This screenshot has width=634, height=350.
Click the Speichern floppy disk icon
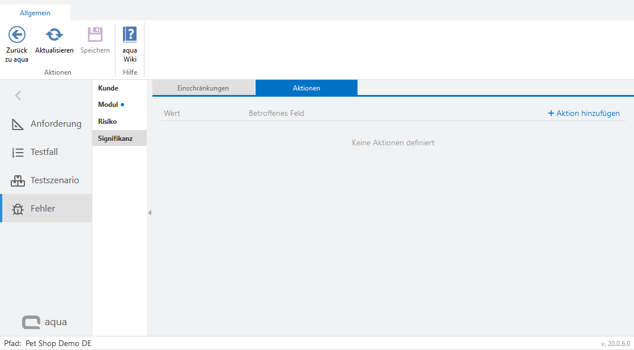pos(95,35)
